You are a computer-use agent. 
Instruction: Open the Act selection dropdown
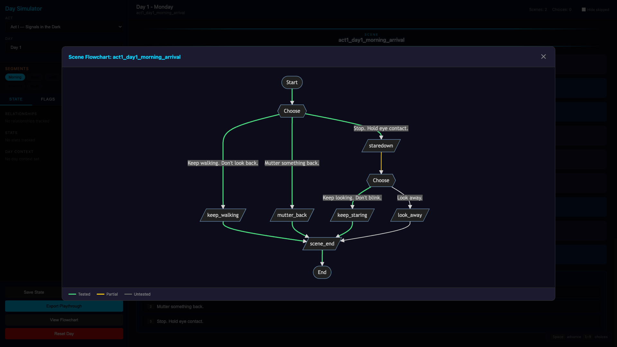(x=64, y=27)
